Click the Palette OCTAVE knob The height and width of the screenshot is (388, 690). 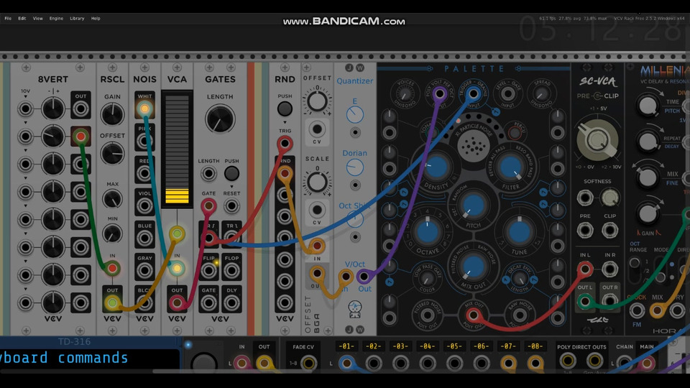(427, 232)
